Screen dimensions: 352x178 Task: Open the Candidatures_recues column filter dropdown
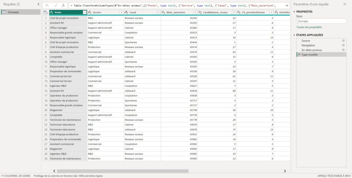pos(234,12)
